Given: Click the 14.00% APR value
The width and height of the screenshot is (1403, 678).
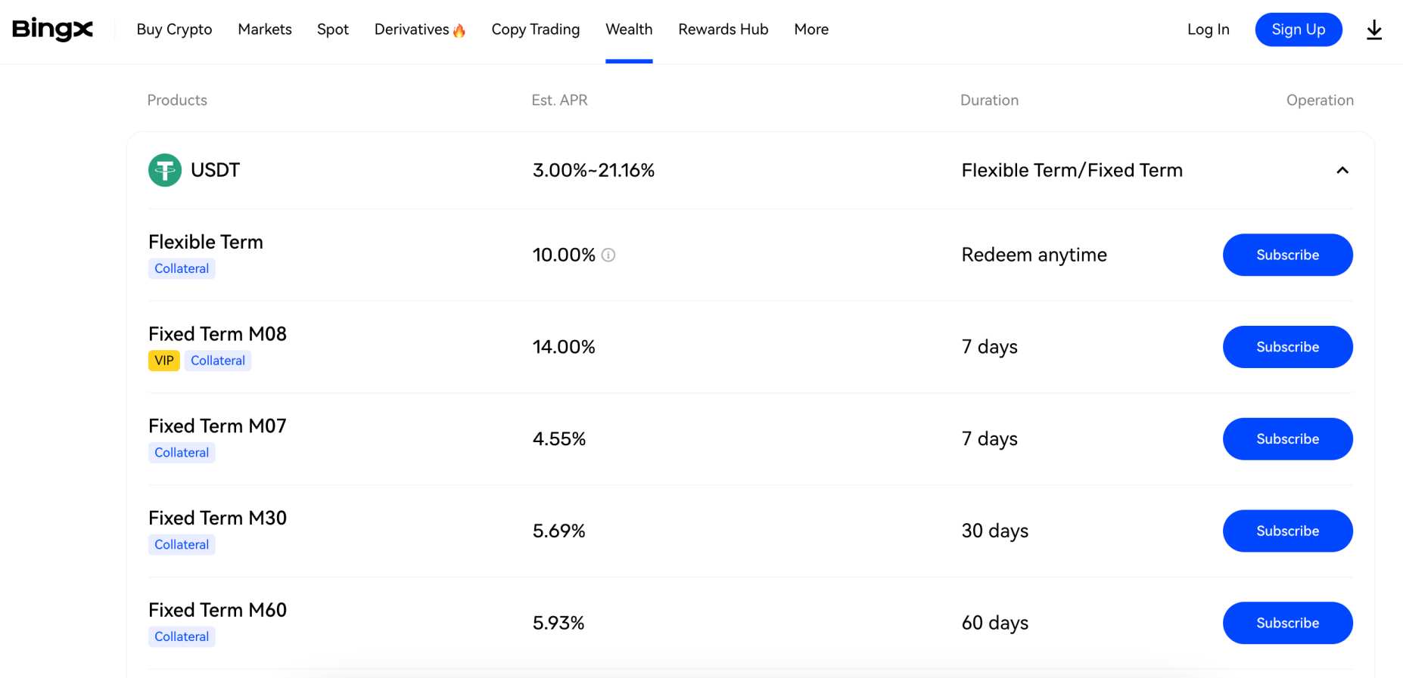Looking at the screenshot, I should click(564, 347).
